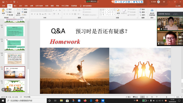Toggle the Comments pane in status bar
This screenshot has height=103, width=183.
pyautogui.click(x=135, y=97)
